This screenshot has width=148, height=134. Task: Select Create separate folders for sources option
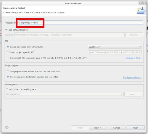pos(8,77)
